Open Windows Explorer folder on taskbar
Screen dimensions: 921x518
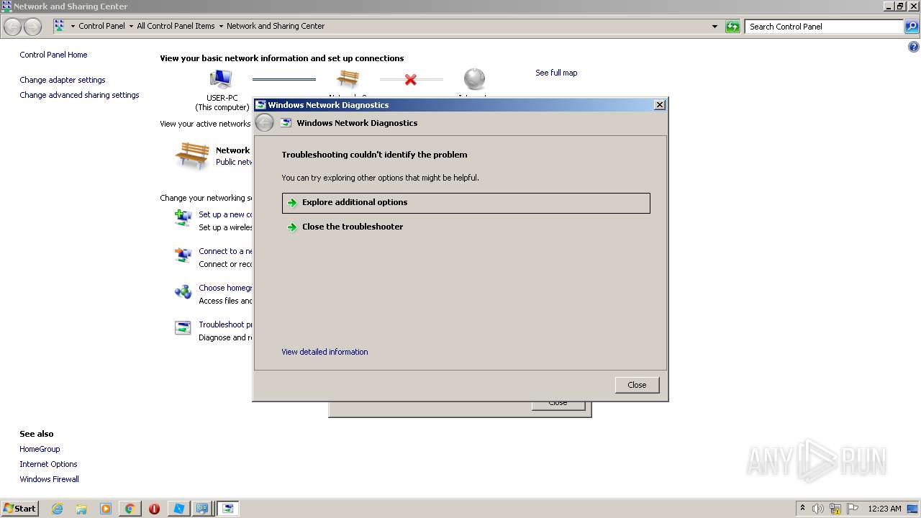click(81, 509)
